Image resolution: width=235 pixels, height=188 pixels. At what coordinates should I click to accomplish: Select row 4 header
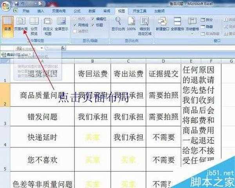tap(5, 137)
